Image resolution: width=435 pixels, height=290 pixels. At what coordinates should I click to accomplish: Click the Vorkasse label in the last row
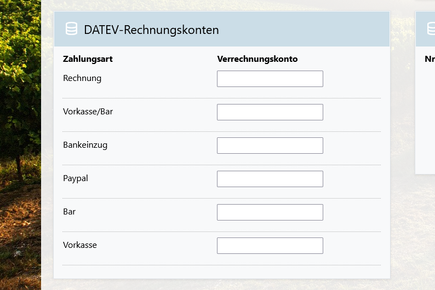[x=80, y=245]
